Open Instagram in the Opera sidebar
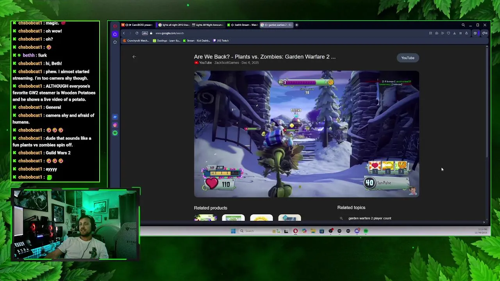500x281 pixels. 115,125
